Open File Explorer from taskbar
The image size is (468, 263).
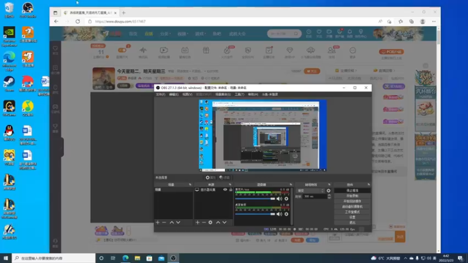pyautogui.click(x=137, y=258)
